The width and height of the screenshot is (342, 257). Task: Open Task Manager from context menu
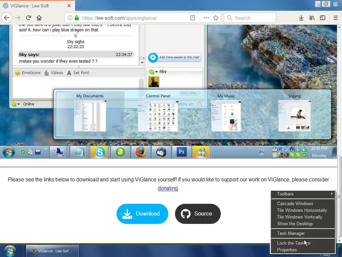click(x=303, y=233)
